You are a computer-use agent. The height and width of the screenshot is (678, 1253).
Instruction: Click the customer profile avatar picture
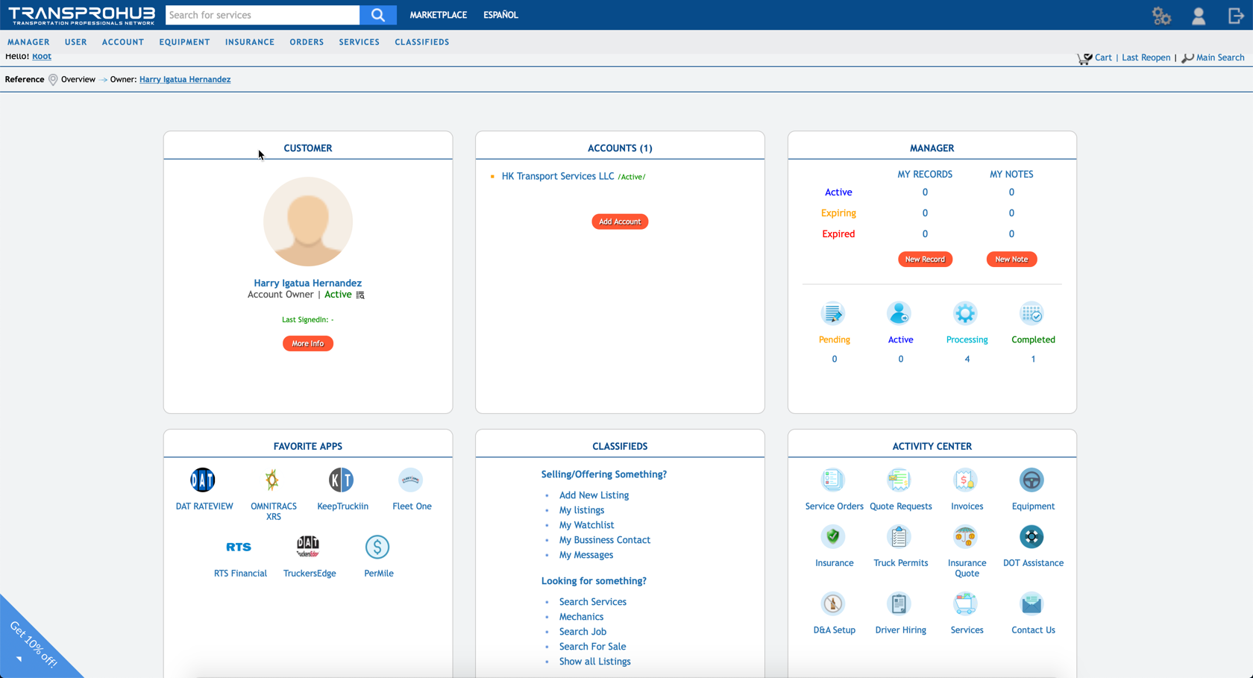[x=307, y=222]
